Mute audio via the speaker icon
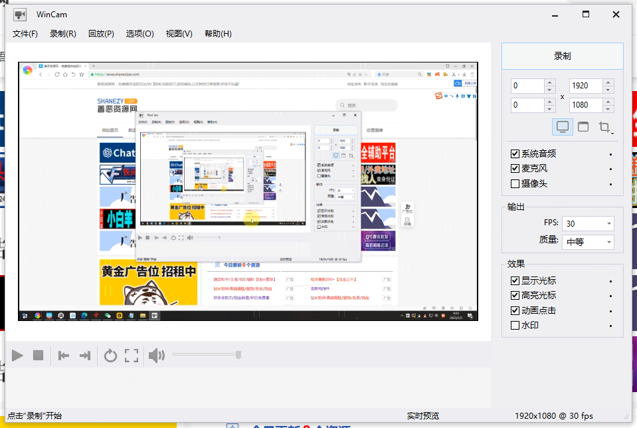This screenshot has width=637, height=428. [x=156, y=356]
